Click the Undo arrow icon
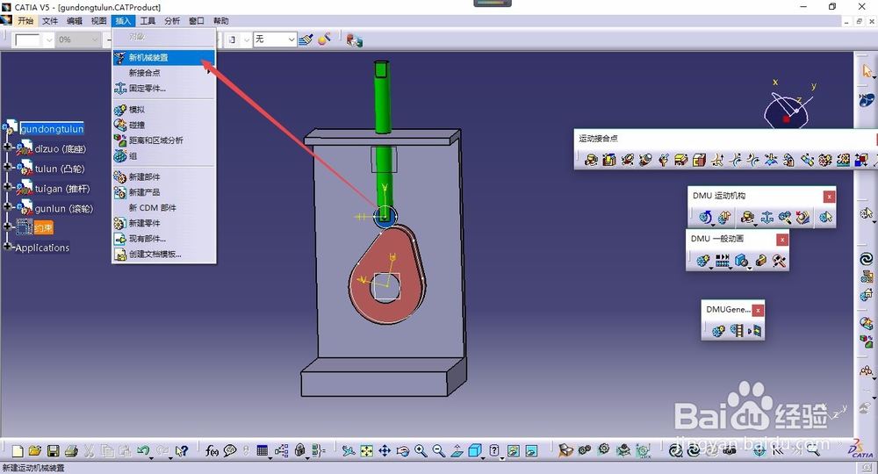878x474 pixels. (x=143, y=450)
